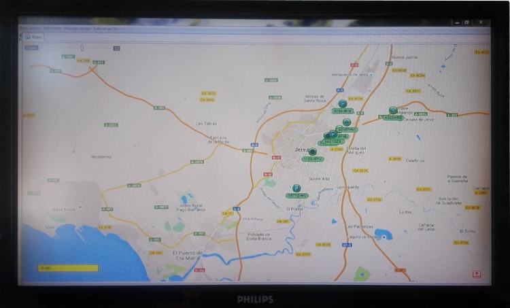Click the Nueva Jarilla label
Screen dimensions: 510x308
tap(405, 57)
